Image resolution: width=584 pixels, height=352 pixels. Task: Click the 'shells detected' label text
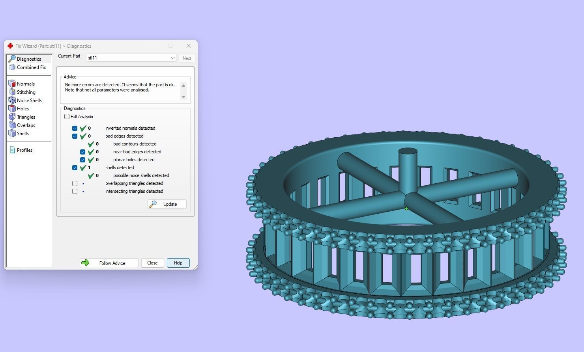click(x=120, y=168)
